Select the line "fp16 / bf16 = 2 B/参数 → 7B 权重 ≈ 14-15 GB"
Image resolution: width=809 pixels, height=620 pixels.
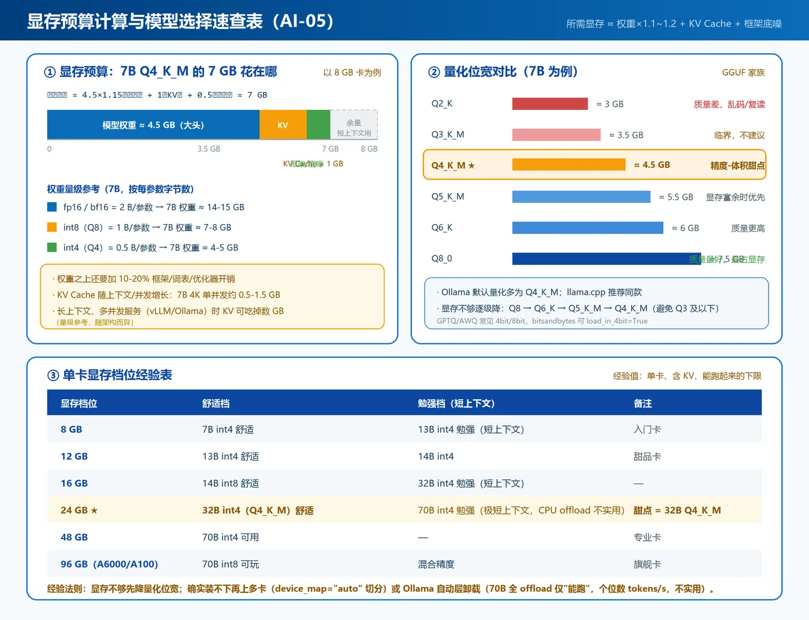(x=154, y=207)
